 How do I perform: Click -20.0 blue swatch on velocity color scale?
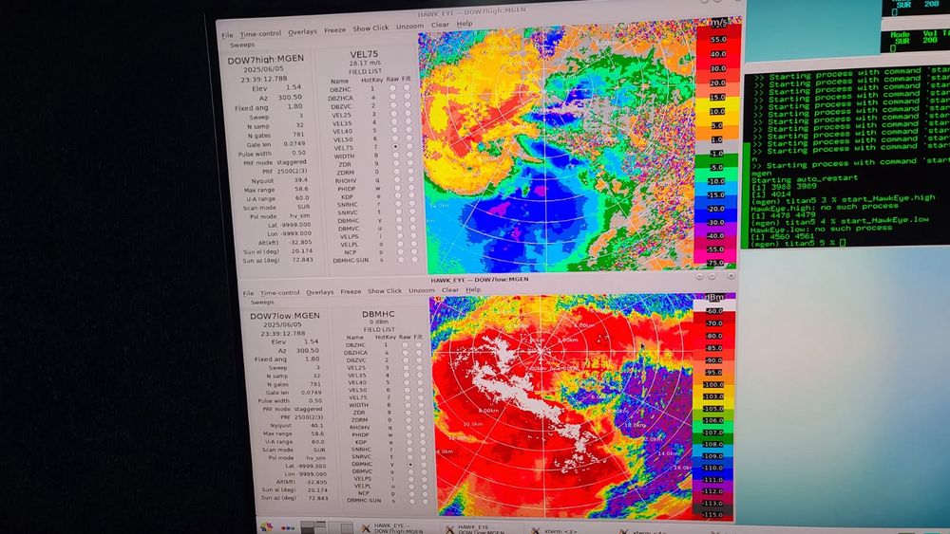pos(716,209)
